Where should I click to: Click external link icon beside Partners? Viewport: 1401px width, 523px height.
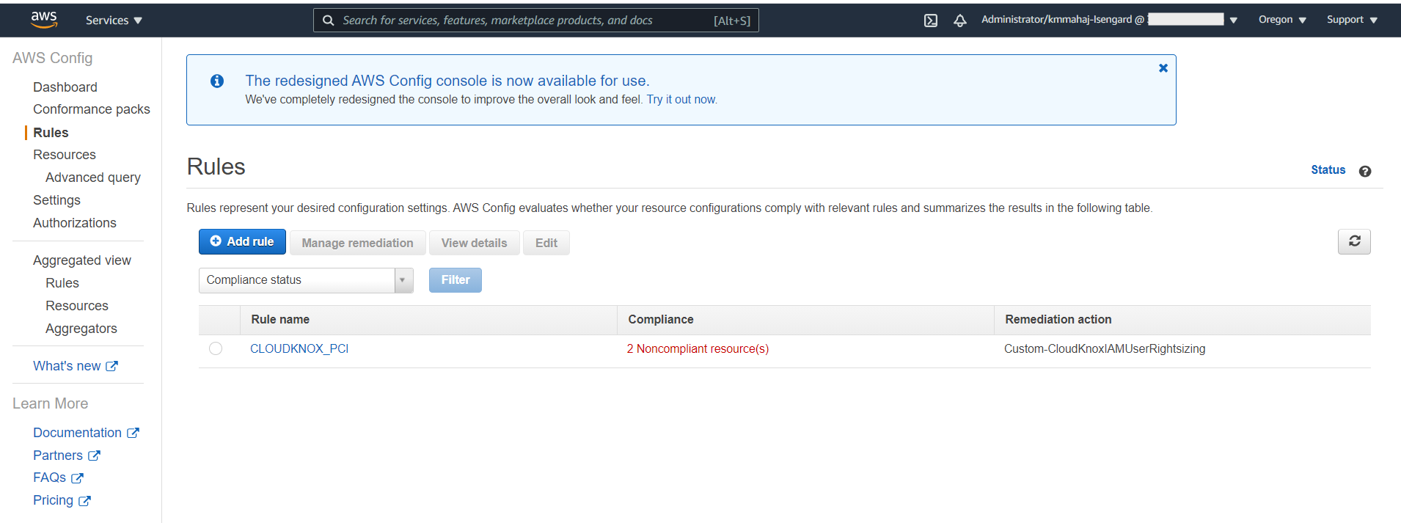tap(94, 456)
